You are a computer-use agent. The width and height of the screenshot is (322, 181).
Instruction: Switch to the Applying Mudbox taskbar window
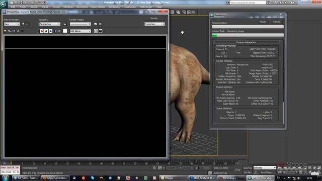55,178
